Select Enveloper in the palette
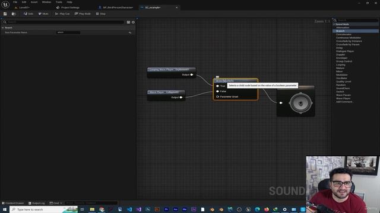380x213 pixels. [x=342, y=58]
